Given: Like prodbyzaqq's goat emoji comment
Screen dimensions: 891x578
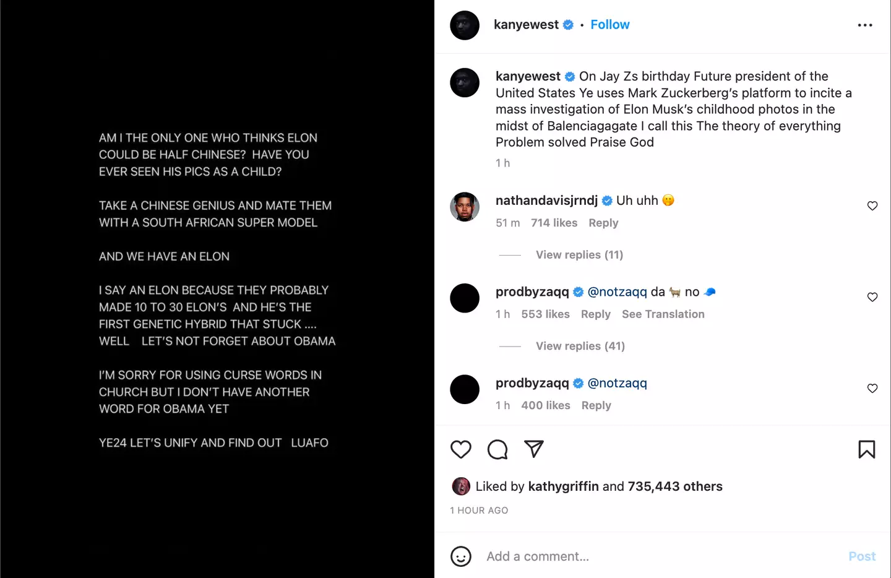Looking at the screenshot, I should pyautogui.click(x=872, y=297).
